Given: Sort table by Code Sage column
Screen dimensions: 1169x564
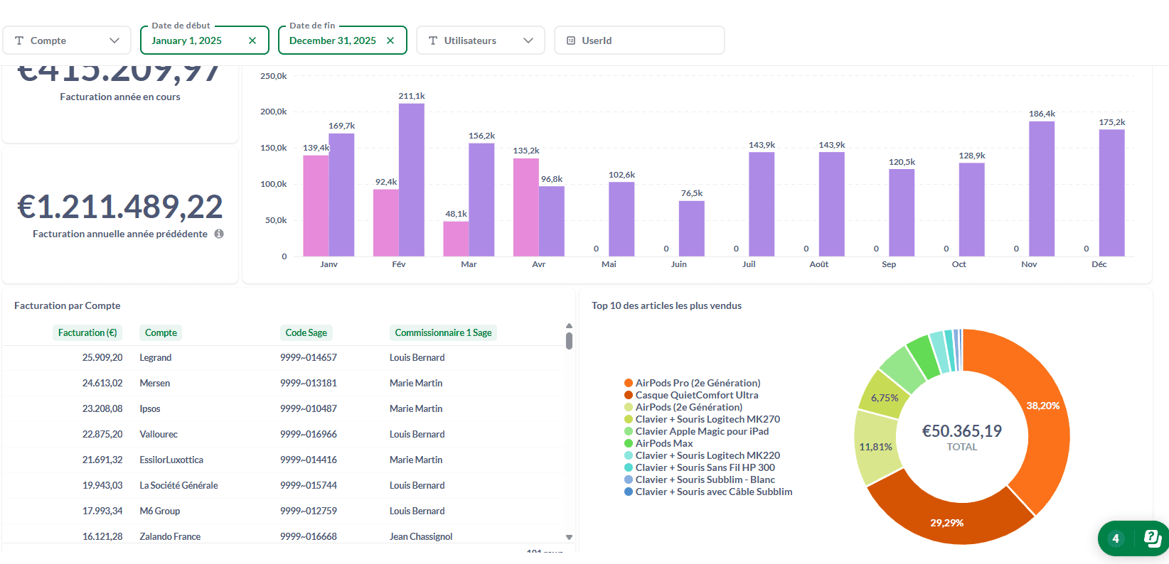Looking at the screenshot, I should point(306,332).
